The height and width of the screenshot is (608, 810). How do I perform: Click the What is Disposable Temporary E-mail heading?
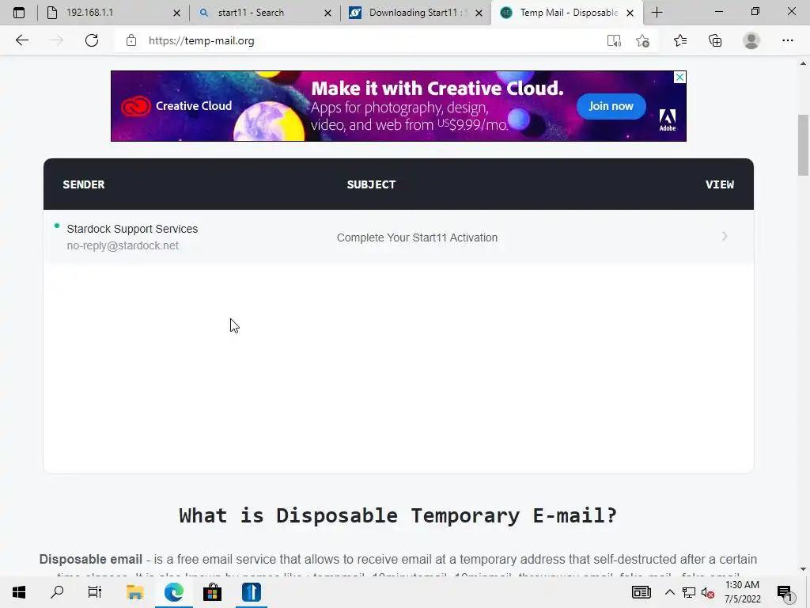click(398, 515)
